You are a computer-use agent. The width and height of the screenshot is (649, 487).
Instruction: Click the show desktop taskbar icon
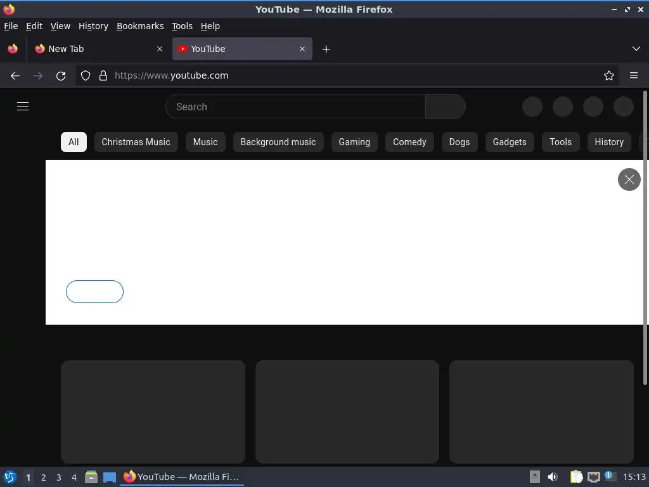tap(110, 477)
